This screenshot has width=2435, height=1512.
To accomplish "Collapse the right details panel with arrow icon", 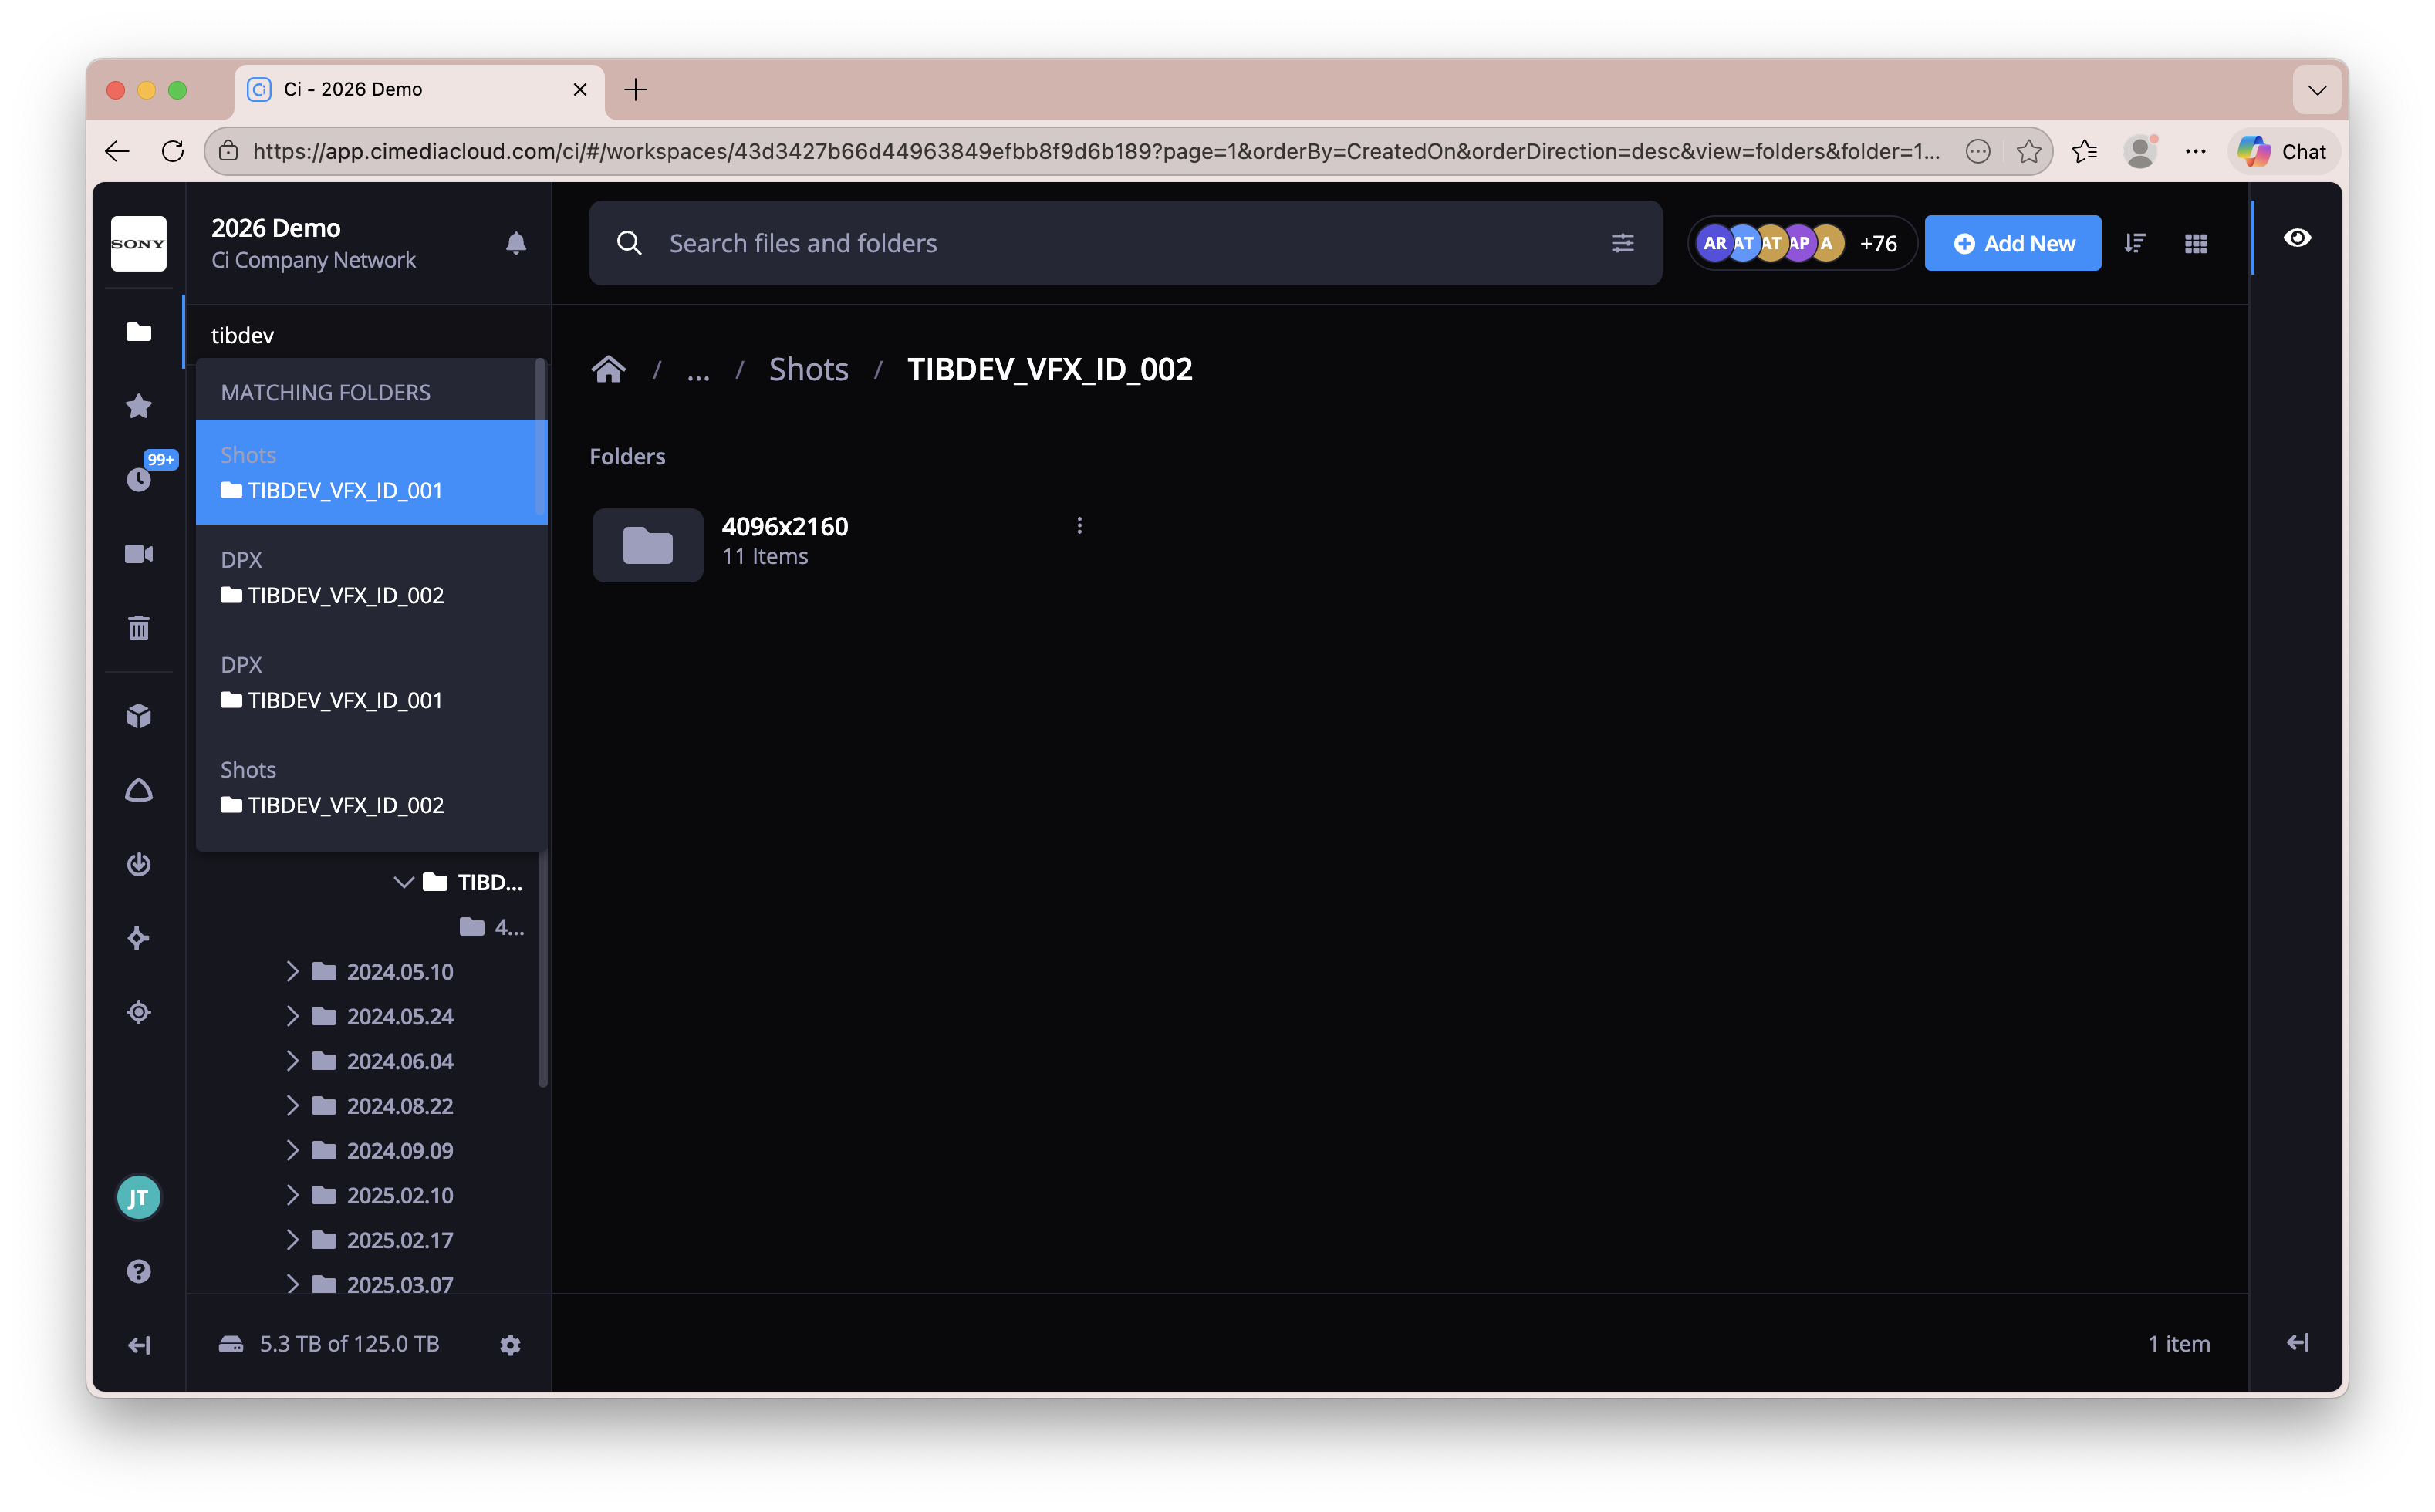I will [x=2298, y=1342].
